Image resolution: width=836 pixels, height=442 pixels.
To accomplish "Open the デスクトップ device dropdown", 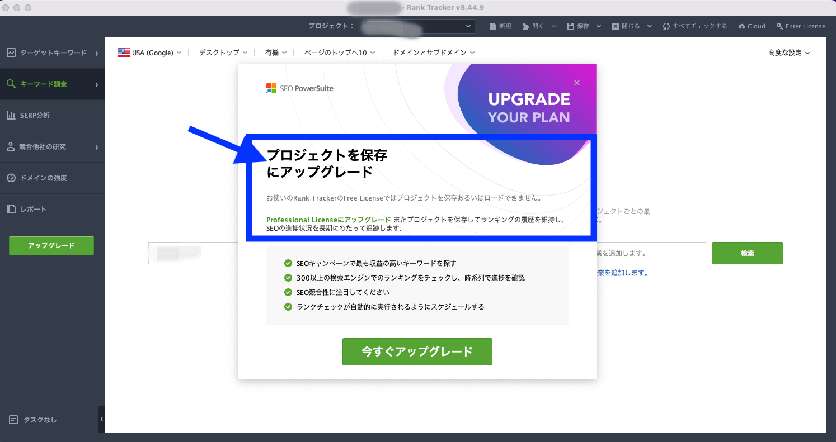I will [x=223, y=53].
